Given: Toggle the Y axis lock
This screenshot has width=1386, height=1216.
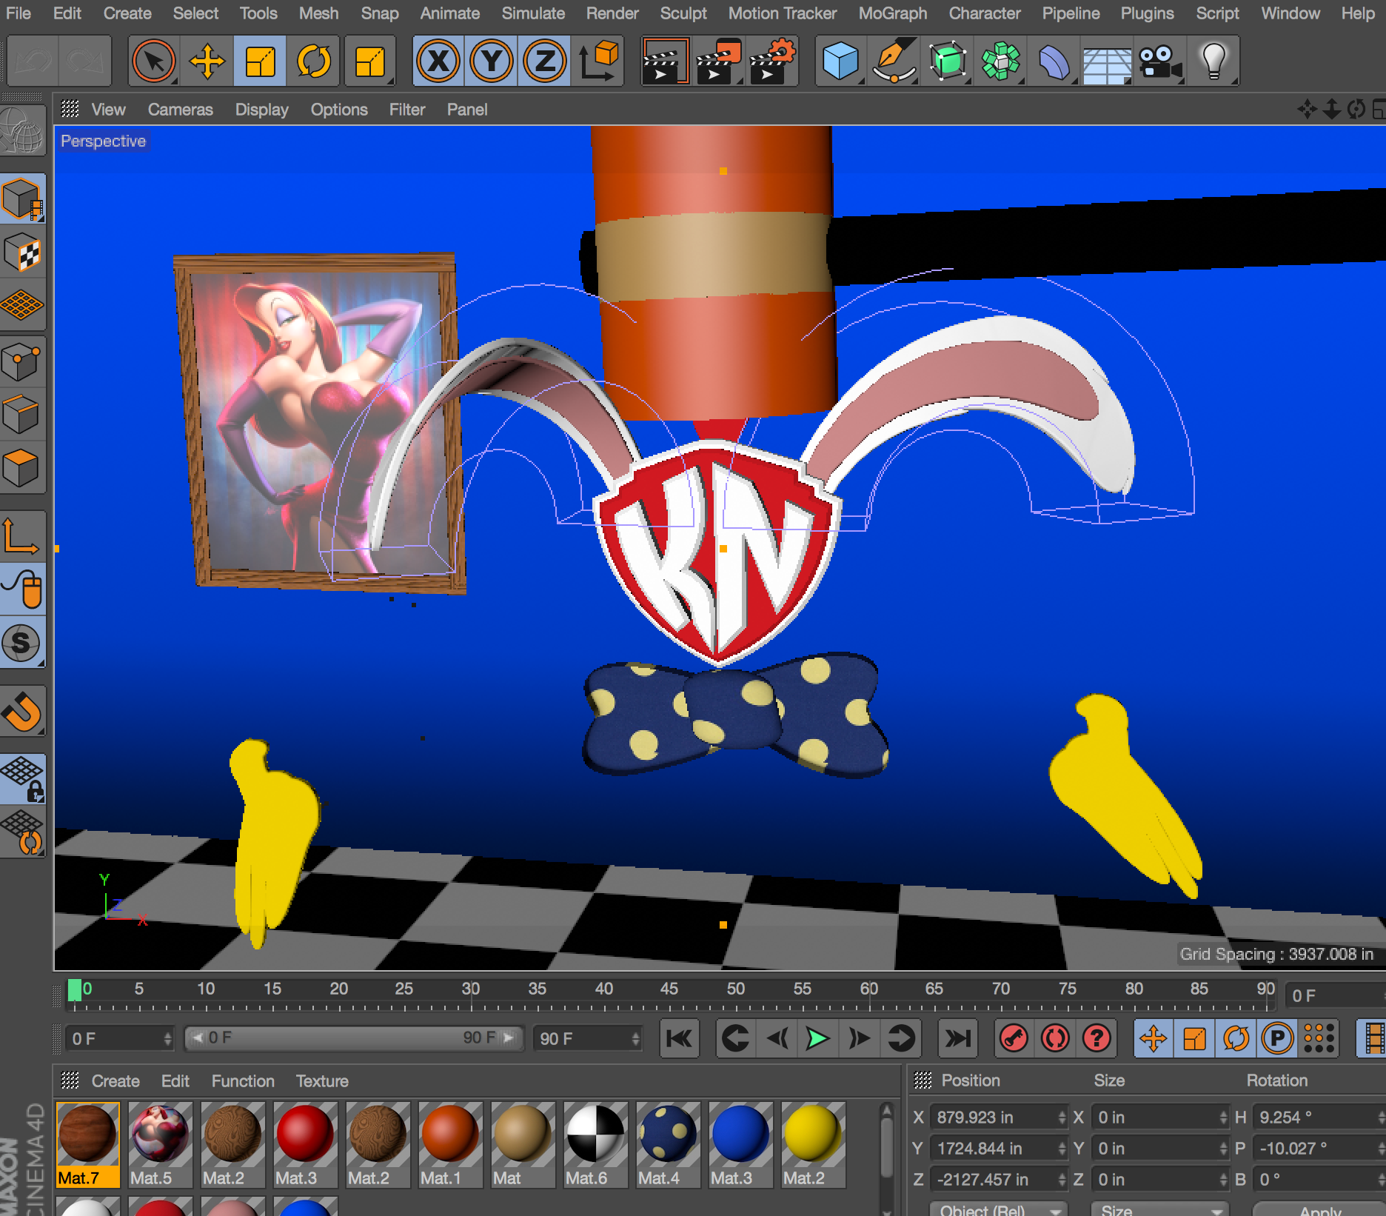Looking at the screenshot, I should [x=492, y=61].
